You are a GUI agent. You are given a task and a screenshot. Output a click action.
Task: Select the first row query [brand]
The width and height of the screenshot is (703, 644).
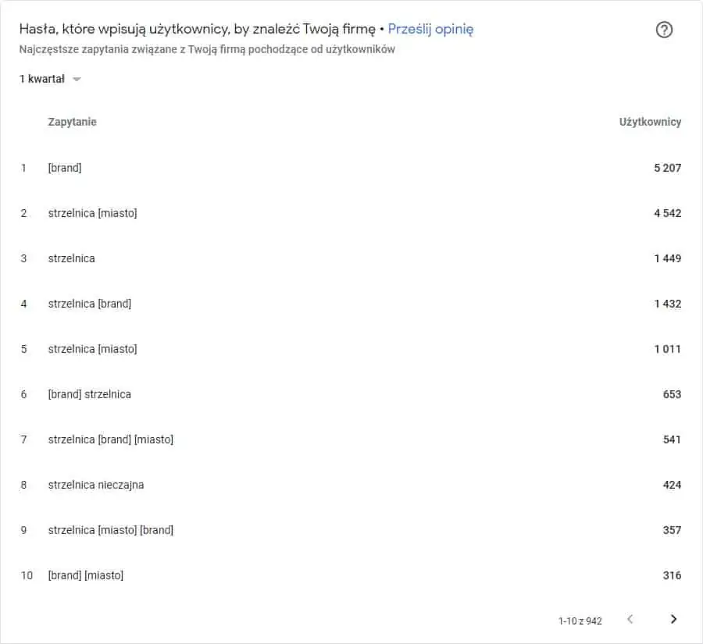pyautogui.click(x=65, y=168)
